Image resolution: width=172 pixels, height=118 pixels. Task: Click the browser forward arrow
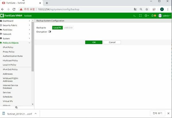pyautogui.click(x=8, y=9)
